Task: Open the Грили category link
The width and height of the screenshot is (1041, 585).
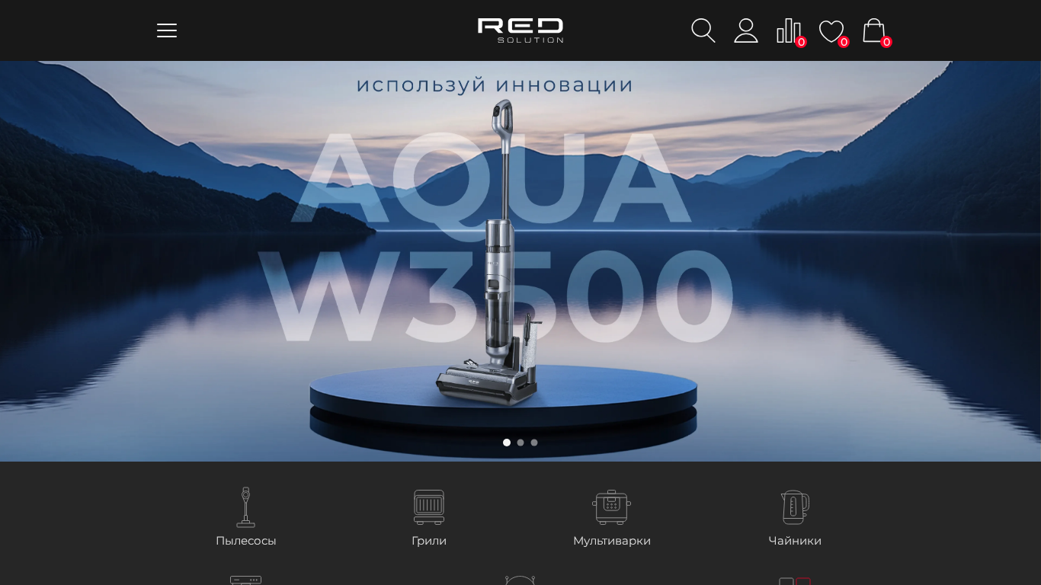Action: pyautogui.click(x=429, y=541)
